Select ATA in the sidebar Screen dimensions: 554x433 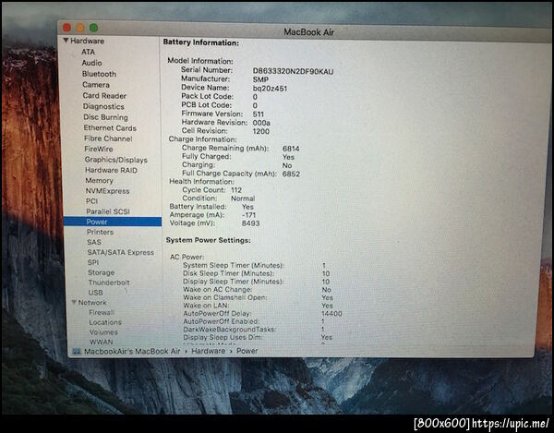[88, 52]
